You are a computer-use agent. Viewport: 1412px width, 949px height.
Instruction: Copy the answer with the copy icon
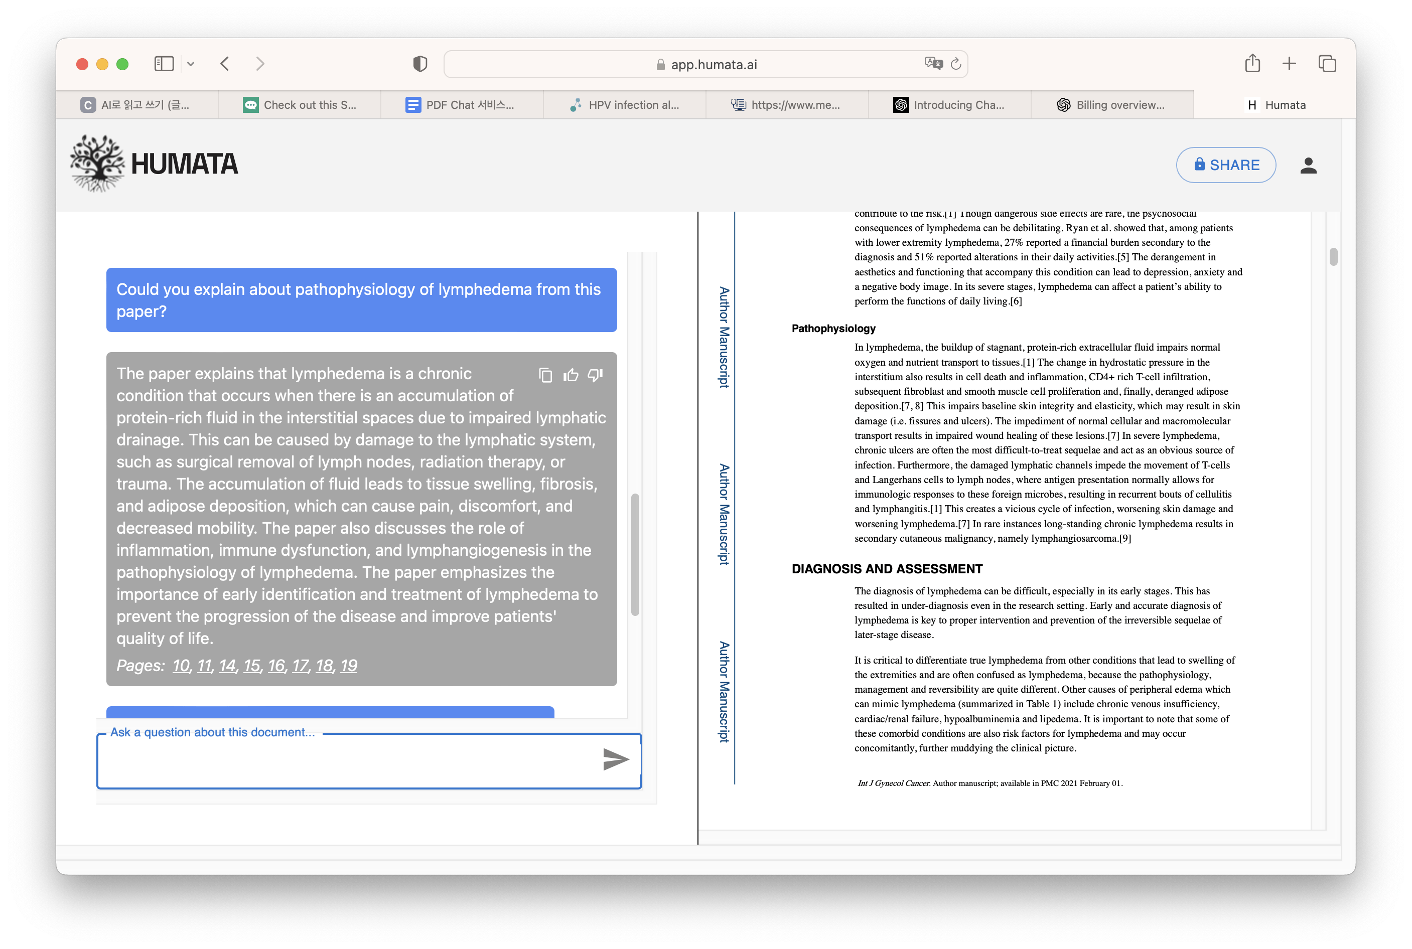545,375
